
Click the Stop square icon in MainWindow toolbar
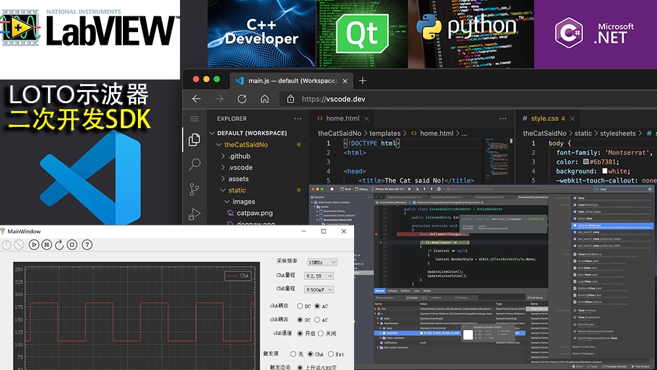pyautogui.click(x=72, y=244)
